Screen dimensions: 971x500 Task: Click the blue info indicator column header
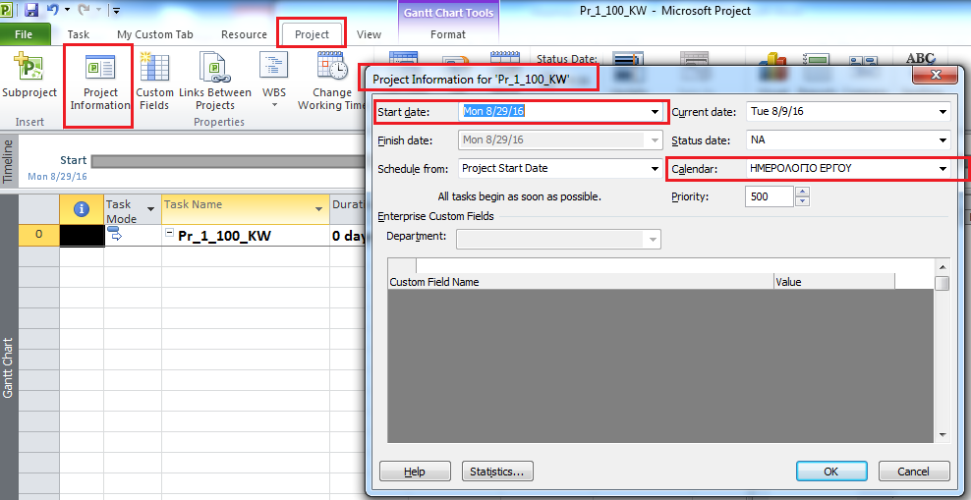(82, 210)
